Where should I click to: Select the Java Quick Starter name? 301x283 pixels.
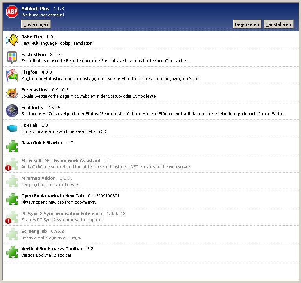[x=42, y=143]
